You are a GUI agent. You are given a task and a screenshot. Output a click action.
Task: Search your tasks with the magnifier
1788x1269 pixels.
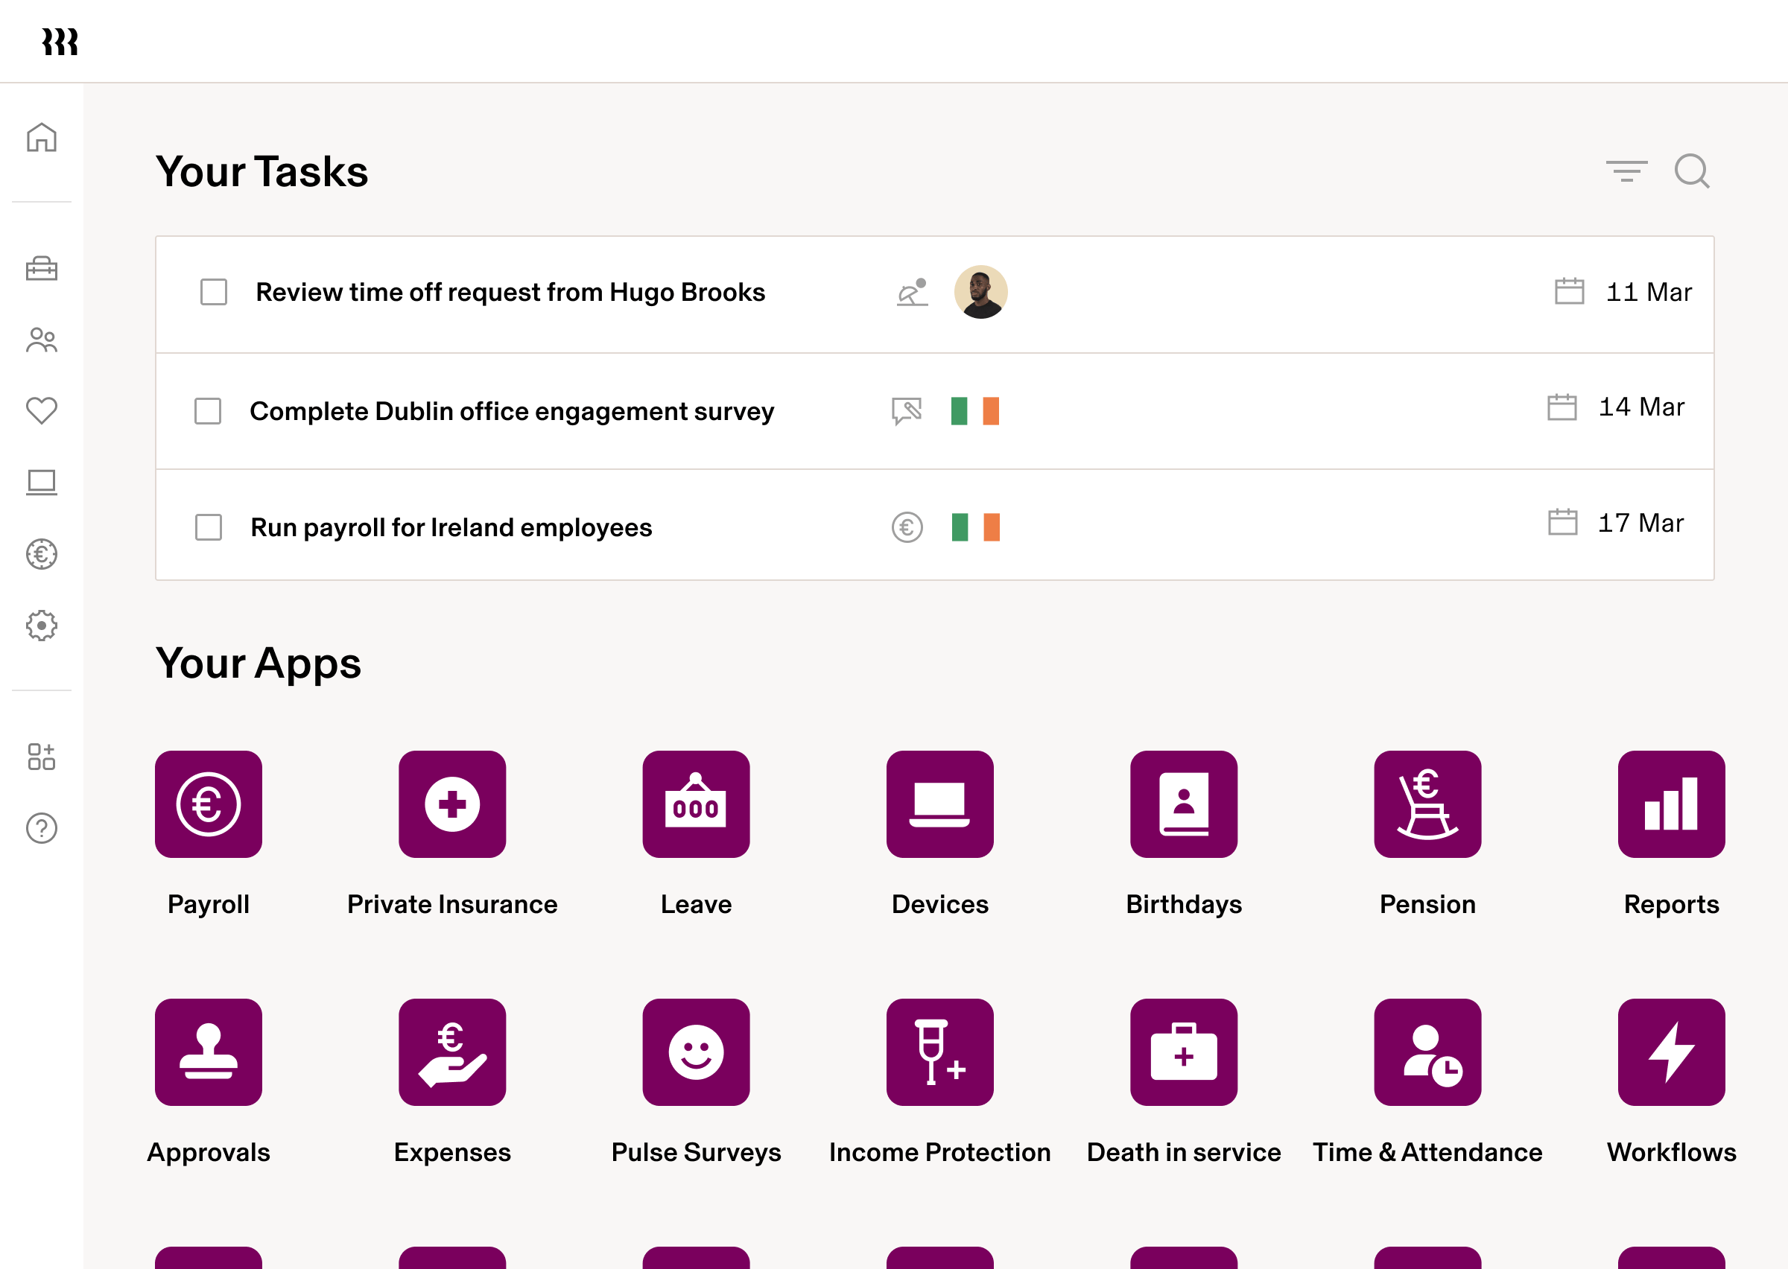1691,172
